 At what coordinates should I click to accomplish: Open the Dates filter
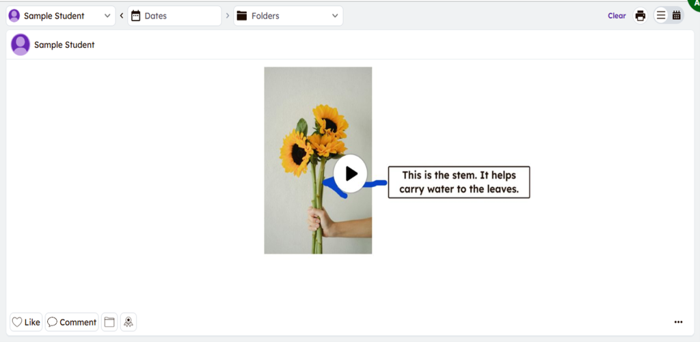pos(174,16)
